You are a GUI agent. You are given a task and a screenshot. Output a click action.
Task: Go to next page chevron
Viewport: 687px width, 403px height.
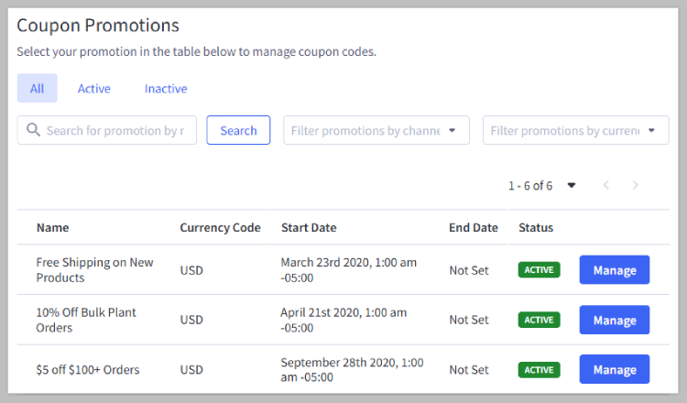click(636, 185)
